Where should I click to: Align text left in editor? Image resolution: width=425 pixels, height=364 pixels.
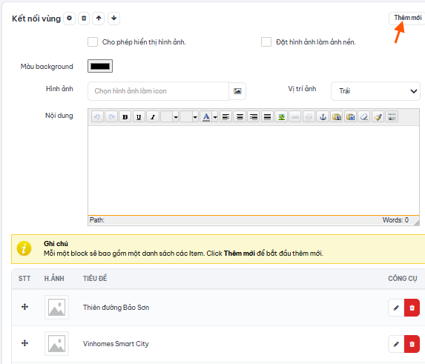pyautogui.click(x=225, y=116)
